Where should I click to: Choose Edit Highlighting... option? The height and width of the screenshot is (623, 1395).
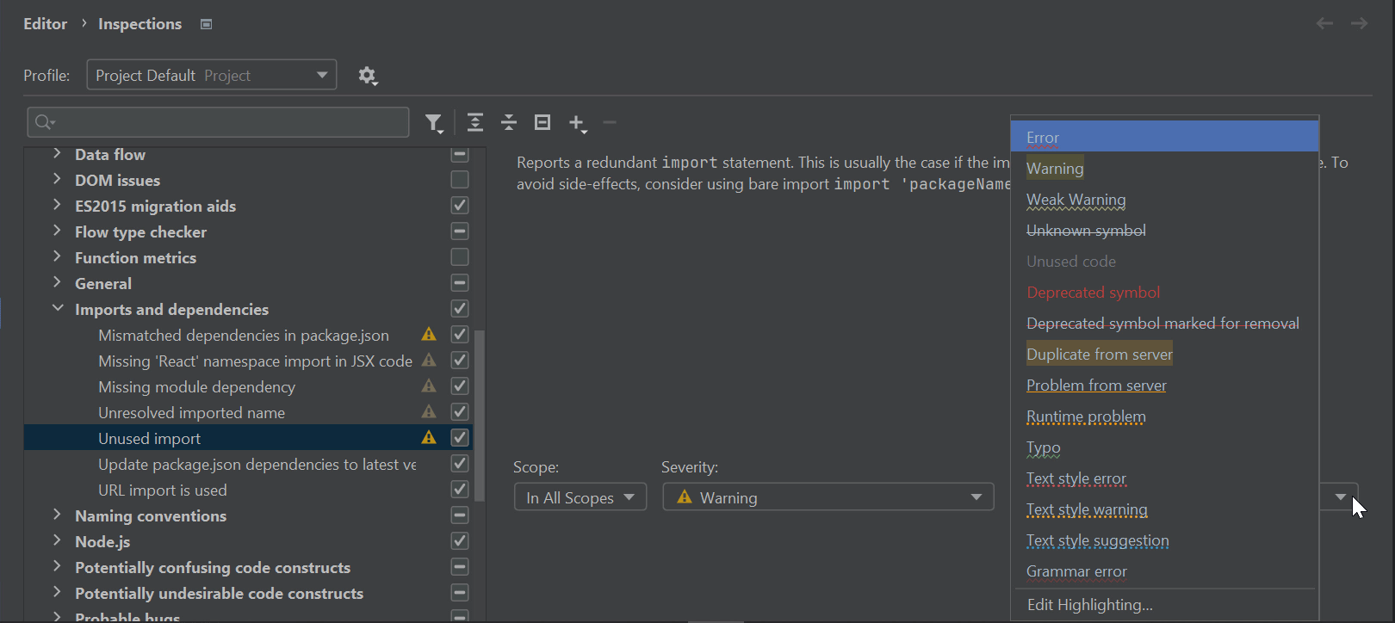1089,604
